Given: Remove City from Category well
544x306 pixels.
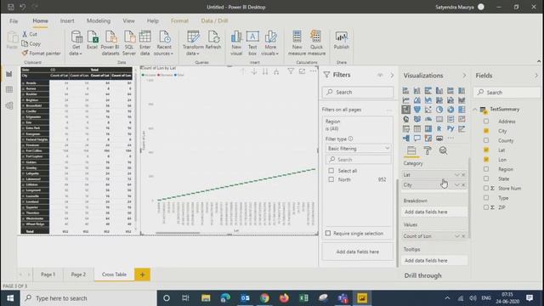Looking at the screenshot, I should (x=463, y=185).
